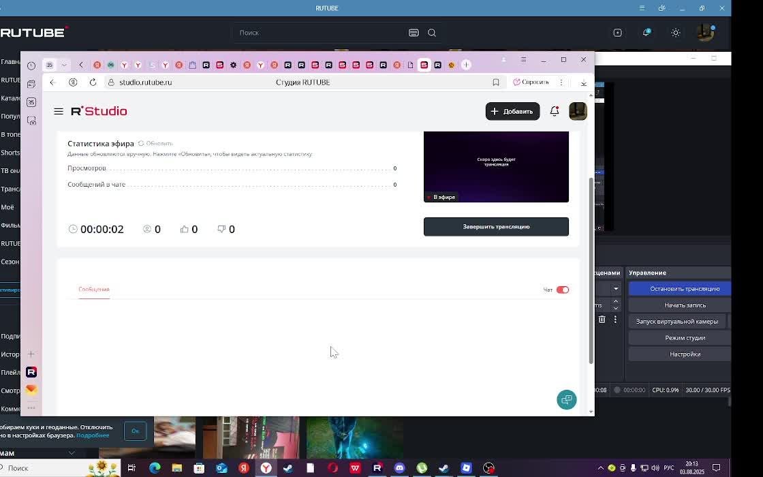Open OBS Studio from the taskbar
The height and width of the screenshot is (477, 763).
click(488, 467)
